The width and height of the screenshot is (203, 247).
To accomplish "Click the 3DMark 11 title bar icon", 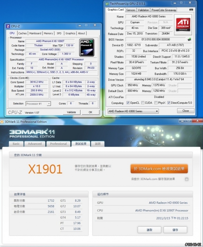I will click(2, 122).
